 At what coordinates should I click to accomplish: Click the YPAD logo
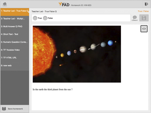pyautogui.click(x=64, y=4)
